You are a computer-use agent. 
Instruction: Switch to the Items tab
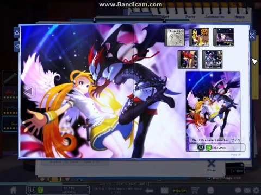(239, 17)
